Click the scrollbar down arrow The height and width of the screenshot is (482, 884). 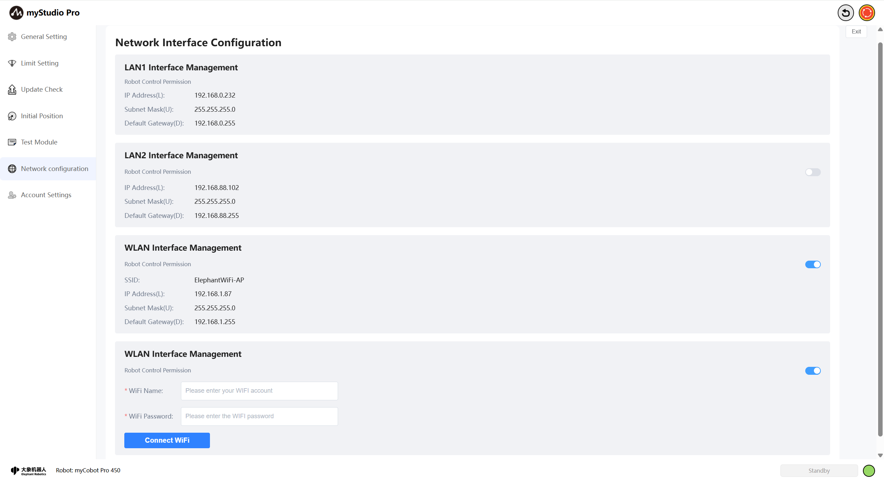click(880, 455)
